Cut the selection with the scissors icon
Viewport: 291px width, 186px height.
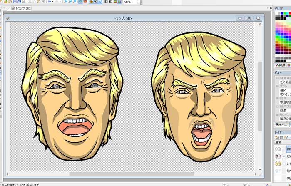click(30, 2)
